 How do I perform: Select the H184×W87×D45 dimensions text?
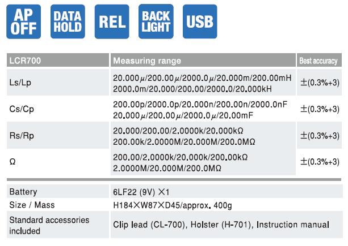146,205
